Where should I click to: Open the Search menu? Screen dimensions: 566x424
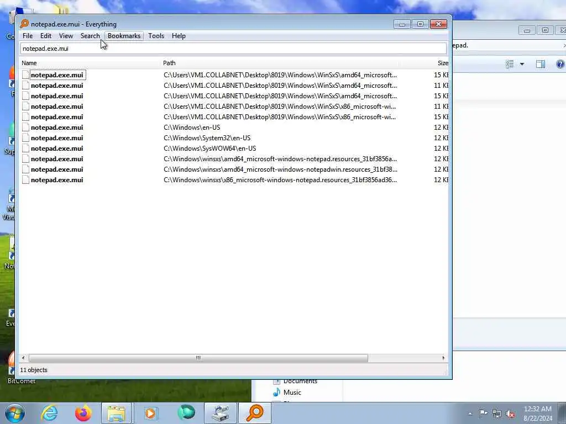(90, 36)
